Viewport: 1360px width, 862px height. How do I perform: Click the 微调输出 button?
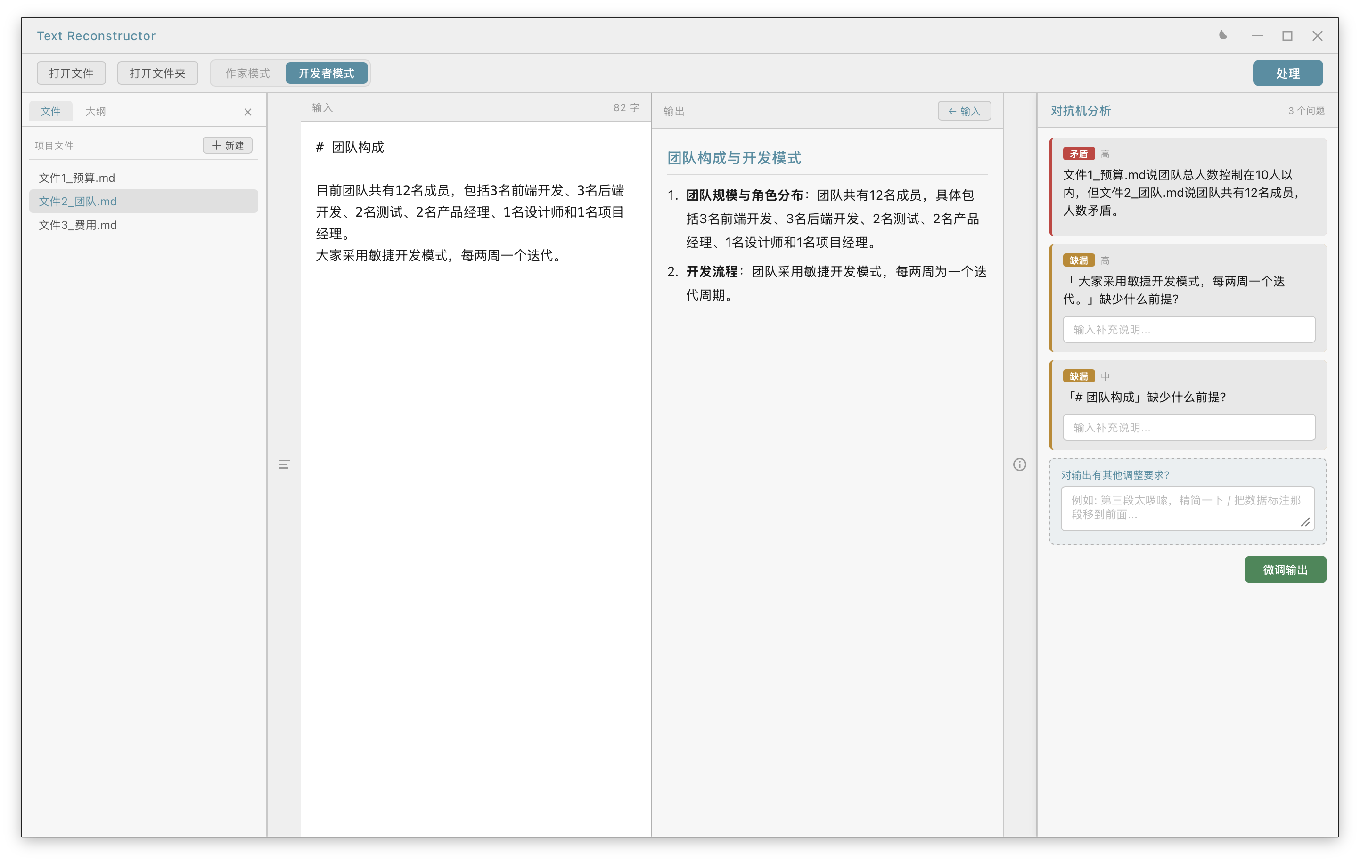pos(1285,569)
